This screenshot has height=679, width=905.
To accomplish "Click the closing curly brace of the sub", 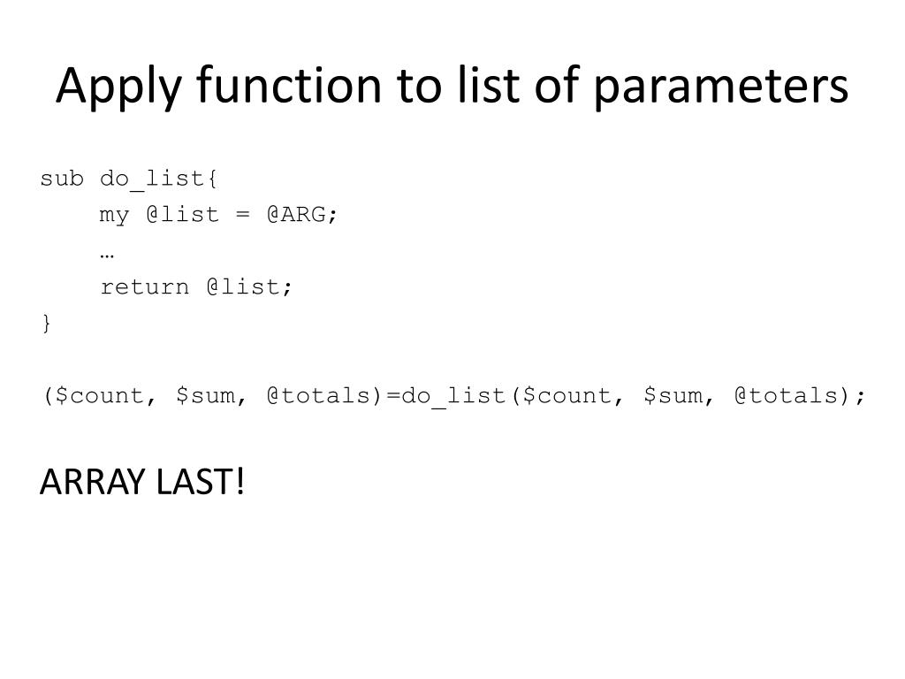I will pos(47,323).
